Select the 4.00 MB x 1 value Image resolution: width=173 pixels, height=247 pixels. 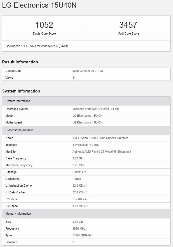[x=80, y=206]
